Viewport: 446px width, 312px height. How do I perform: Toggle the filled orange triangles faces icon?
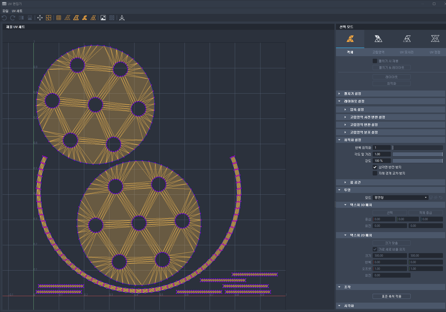tap(84, 18)
